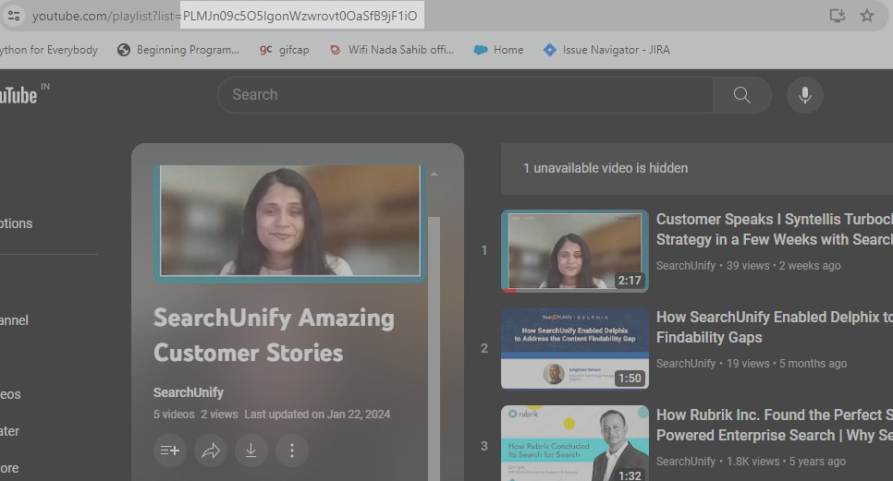Start voice search with the microphone icon

[804, 95]
